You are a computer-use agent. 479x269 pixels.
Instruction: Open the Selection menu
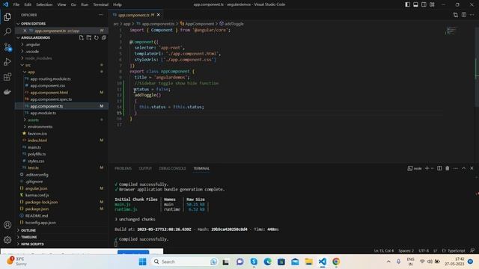click(44, 4)
